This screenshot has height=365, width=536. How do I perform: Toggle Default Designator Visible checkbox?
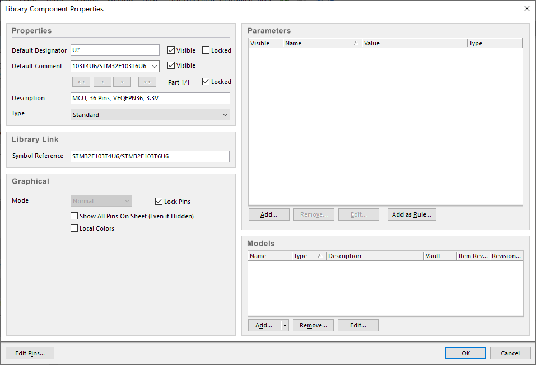point(171,50)
